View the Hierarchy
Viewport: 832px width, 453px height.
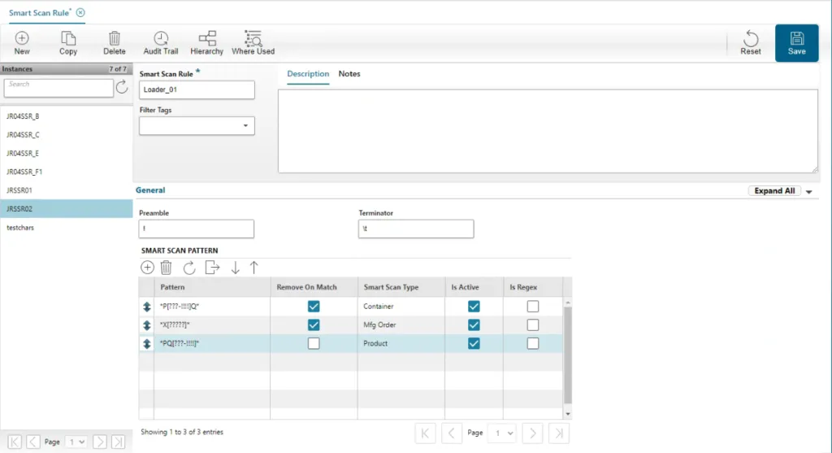207,43
